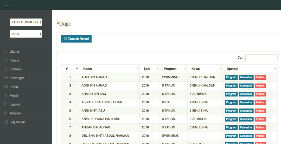The width and height of the screenshot is (281, 144).
Task: Click the Mesej paper plane icon
Action: (6, 95)
